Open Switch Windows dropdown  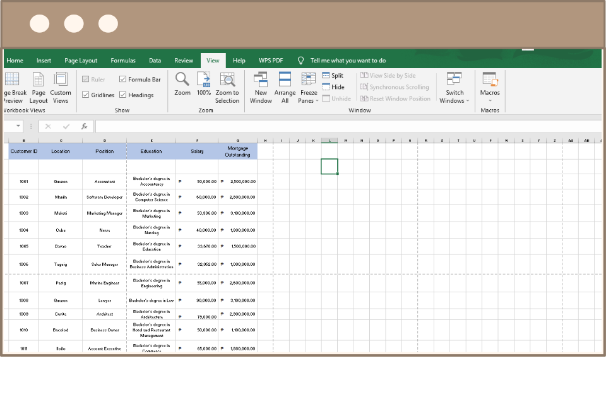[x=454, y=88]
